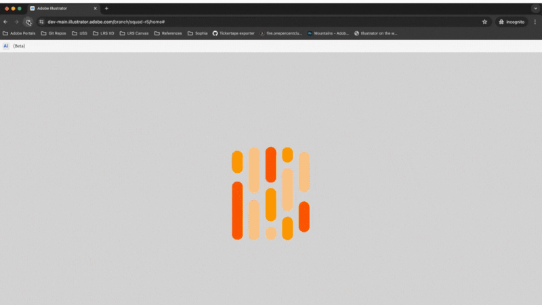Open LRS Canvas bookmark folder
542x305 pixels.
click(x=134, y=33)
